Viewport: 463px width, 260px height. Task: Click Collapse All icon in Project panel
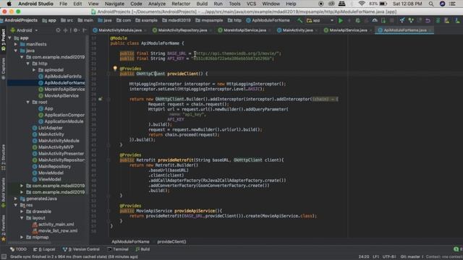pyautogui.click(x=66, y=30)
